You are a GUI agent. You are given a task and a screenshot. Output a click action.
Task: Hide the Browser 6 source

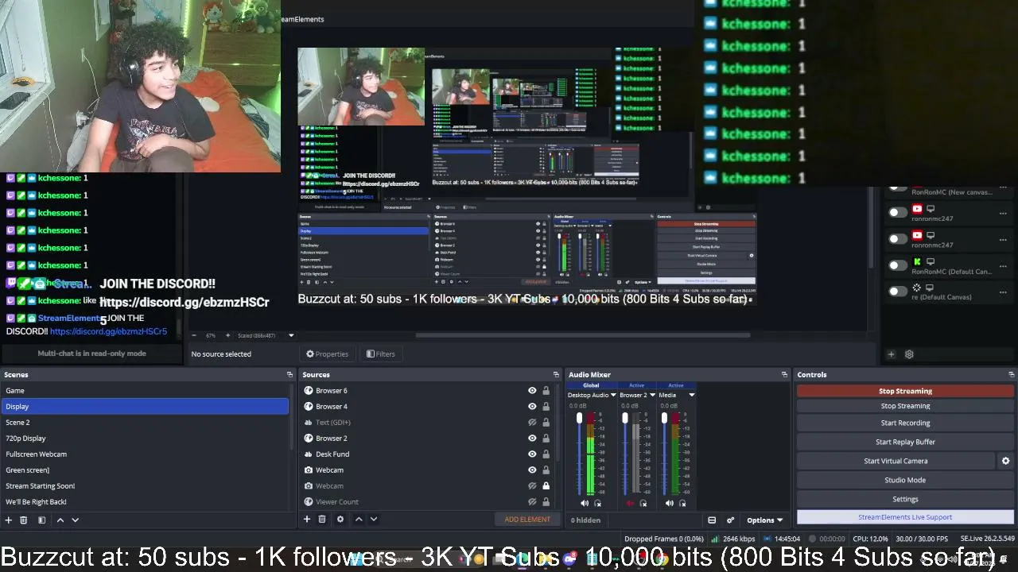point(532,391)
